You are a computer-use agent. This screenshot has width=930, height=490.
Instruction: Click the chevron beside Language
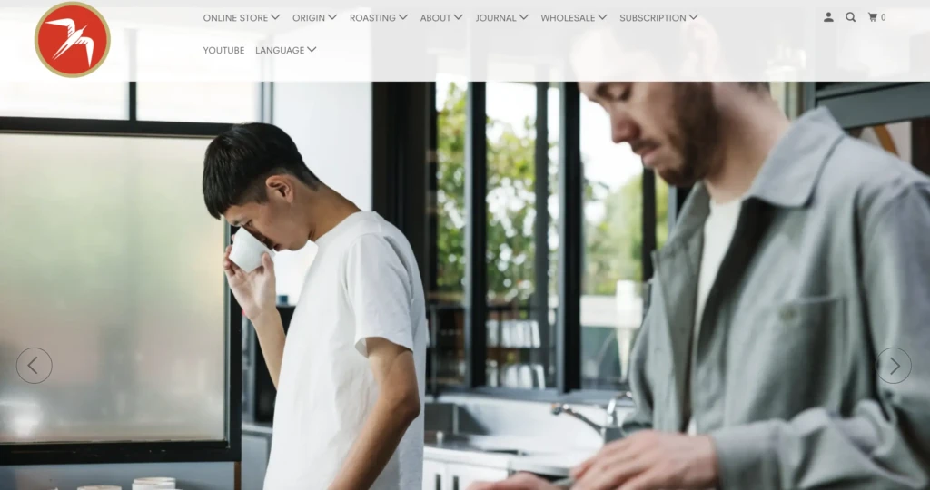pyautogui.click(x=312, y=50)
